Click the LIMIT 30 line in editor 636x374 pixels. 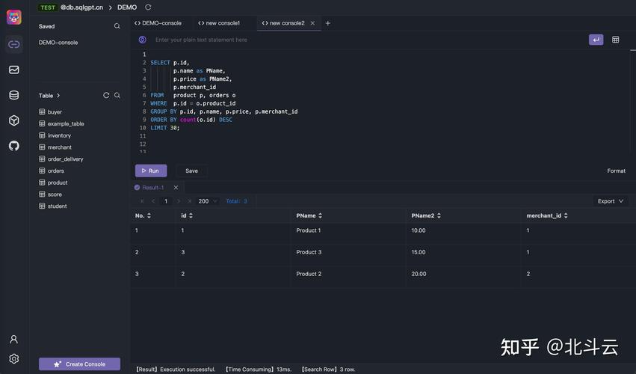click(165, 128)
